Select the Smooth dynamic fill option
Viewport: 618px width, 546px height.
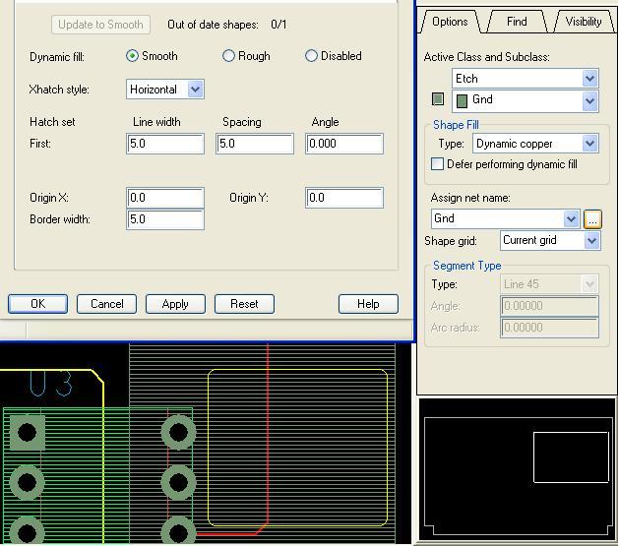[133, 56]
